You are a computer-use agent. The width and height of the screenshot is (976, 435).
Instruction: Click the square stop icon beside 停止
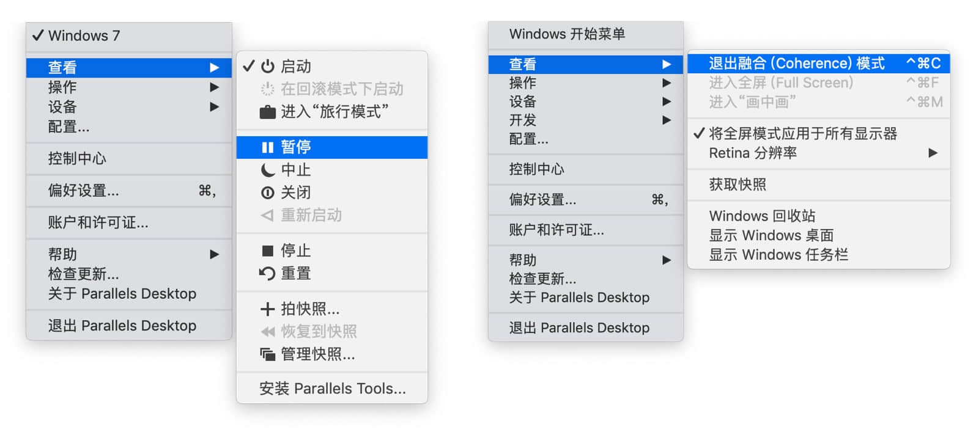click(267, 251)
